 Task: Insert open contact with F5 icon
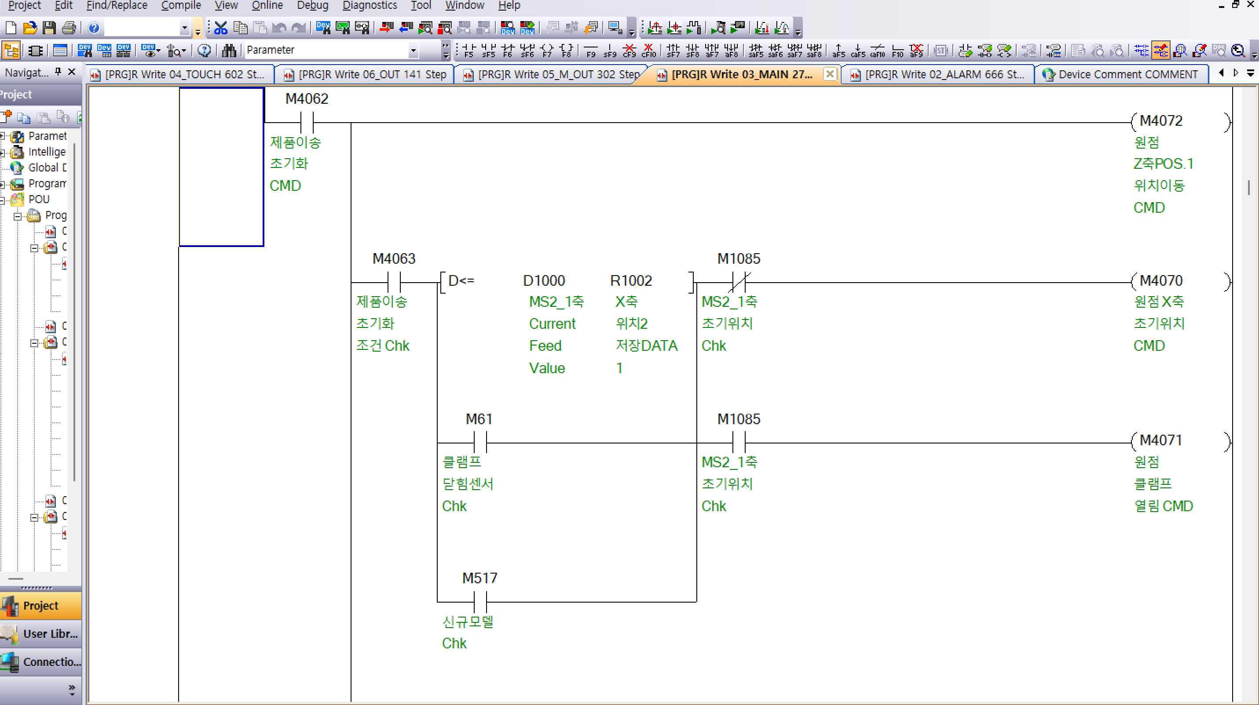468,50
